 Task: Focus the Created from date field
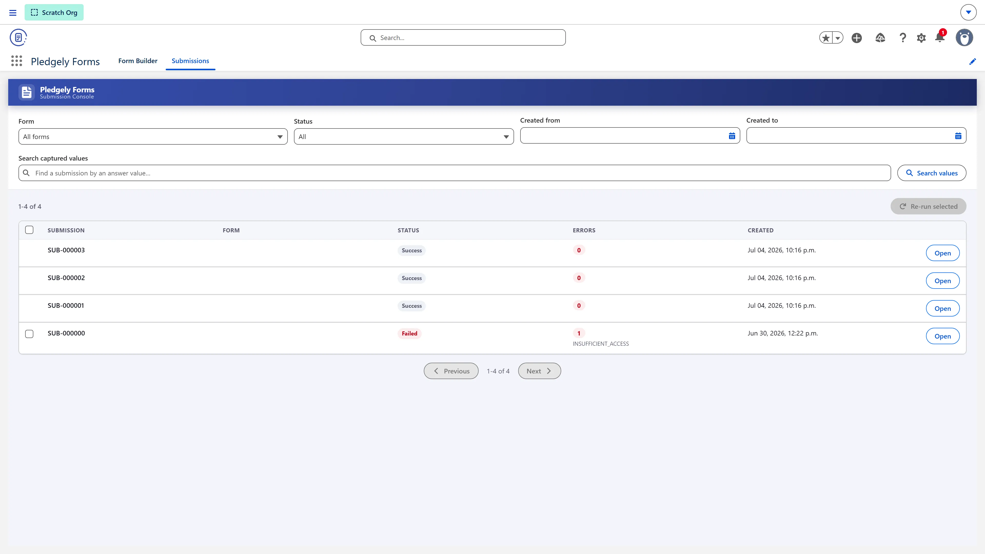(630, 136)
